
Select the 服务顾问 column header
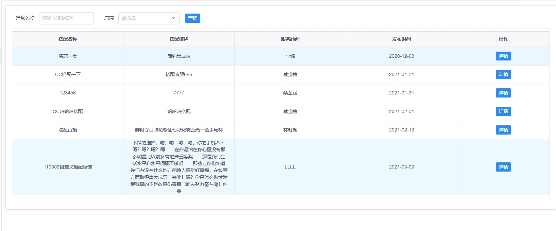point(290,39)
